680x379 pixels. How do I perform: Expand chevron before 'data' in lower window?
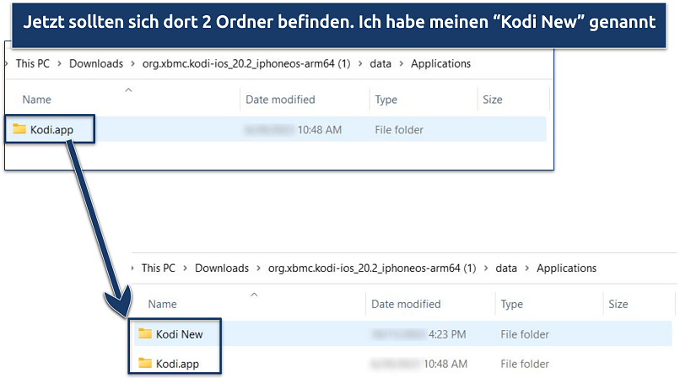click(486, 268)
